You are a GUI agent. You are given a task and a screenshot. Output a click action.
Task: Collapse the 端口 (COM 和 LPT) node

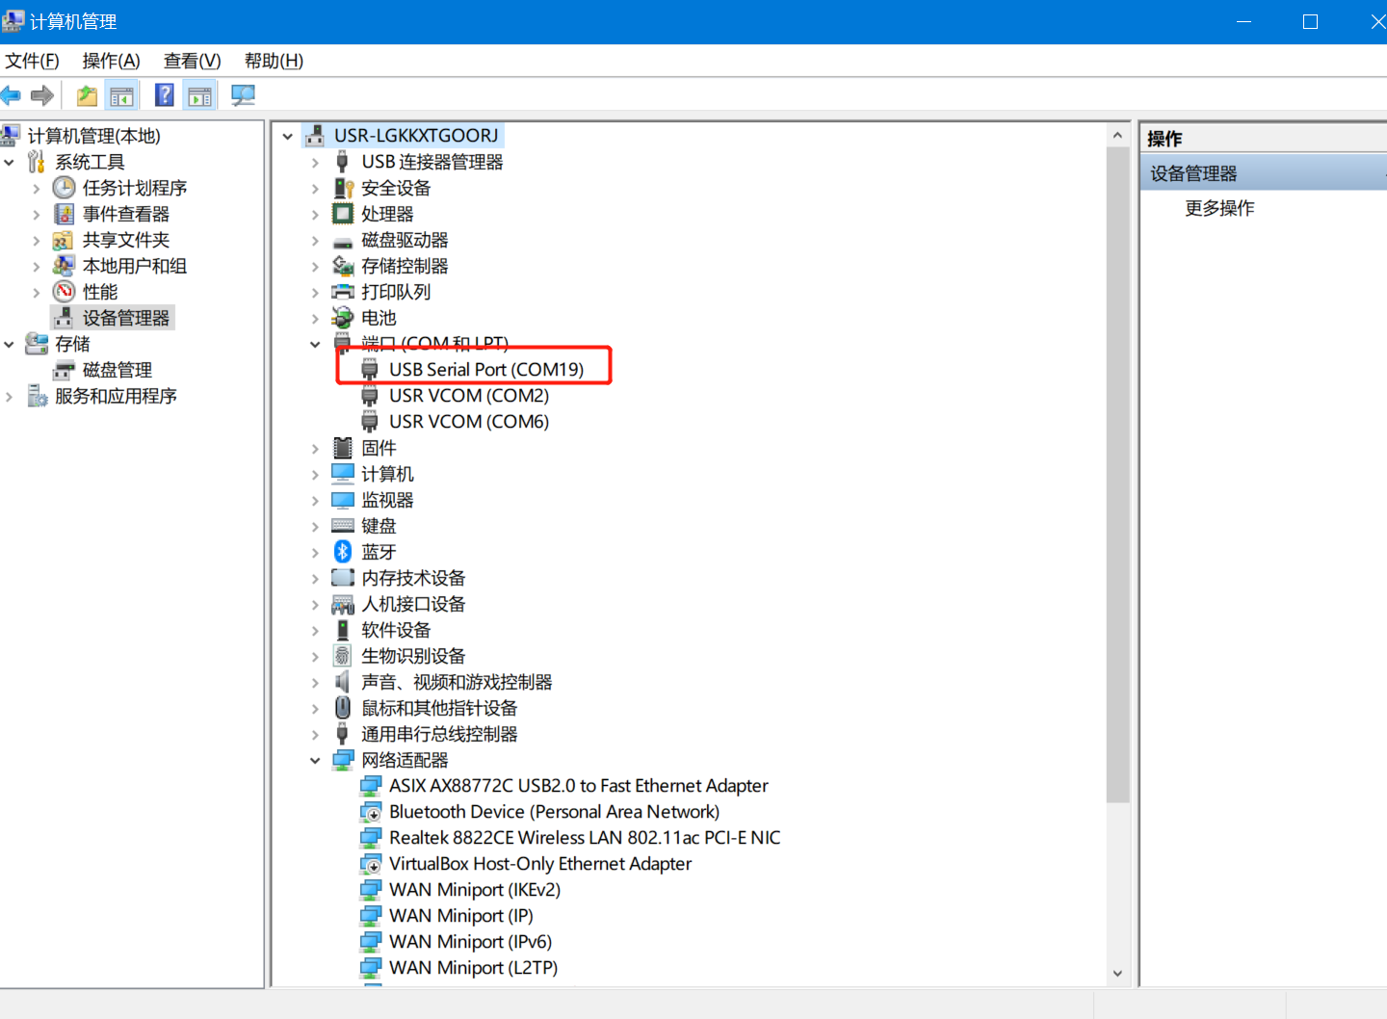pos(315,344)
